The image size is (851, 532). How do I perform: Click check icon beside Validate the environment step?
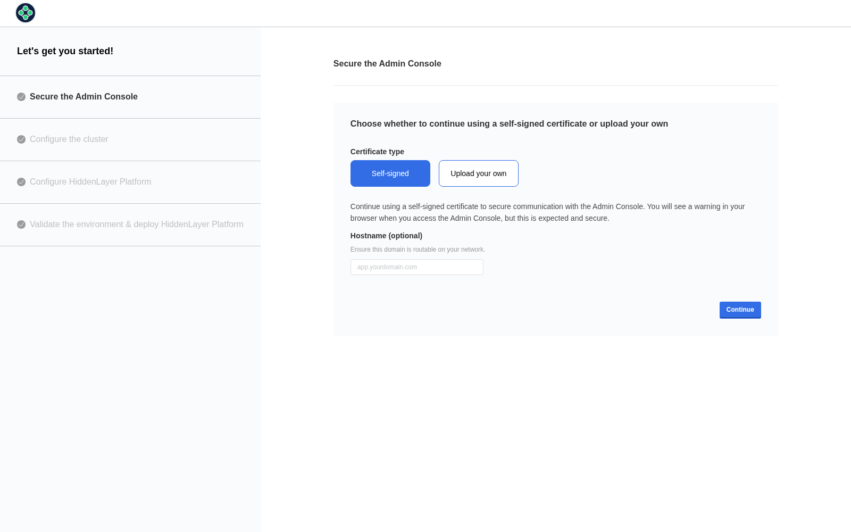21,225
